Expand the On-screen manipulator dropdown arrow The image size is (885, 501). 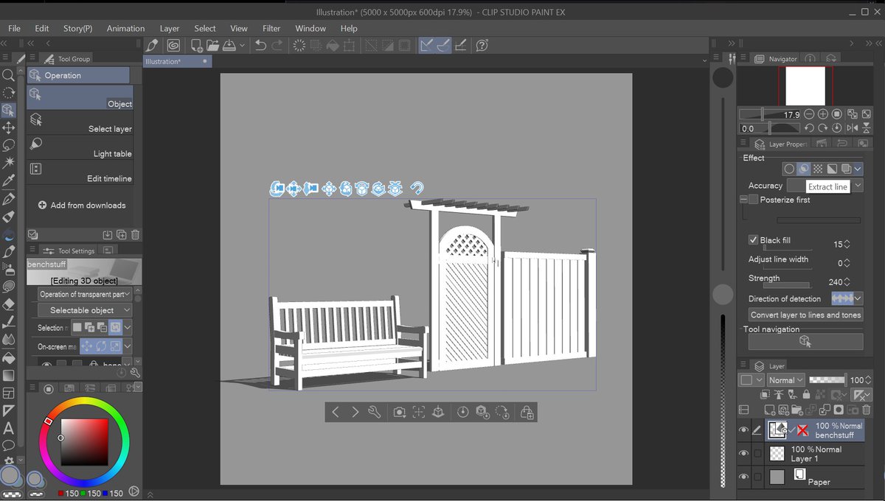pos(128,346)
